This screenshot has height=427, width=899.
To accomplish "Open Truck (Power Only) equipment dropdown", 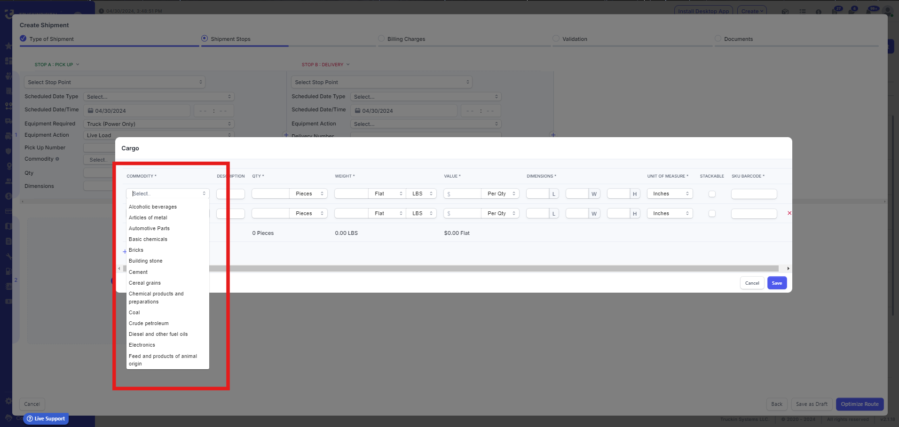I will 159,124.
